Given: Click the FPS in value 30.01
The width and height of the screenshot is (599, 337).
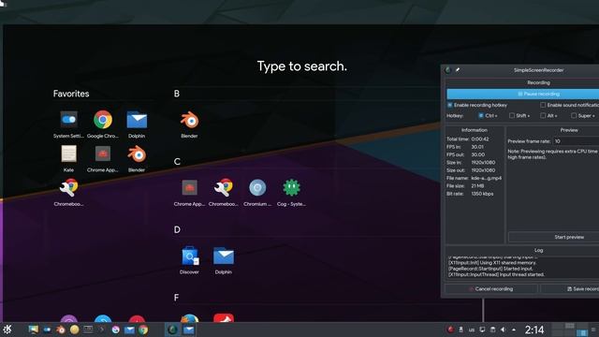Looking at the screenshot, I should (x=477, y=147).
